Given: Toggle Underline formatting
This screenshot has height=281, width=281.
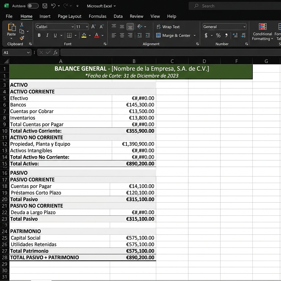Looking at the screenshot, I should (x=55, y=35).
